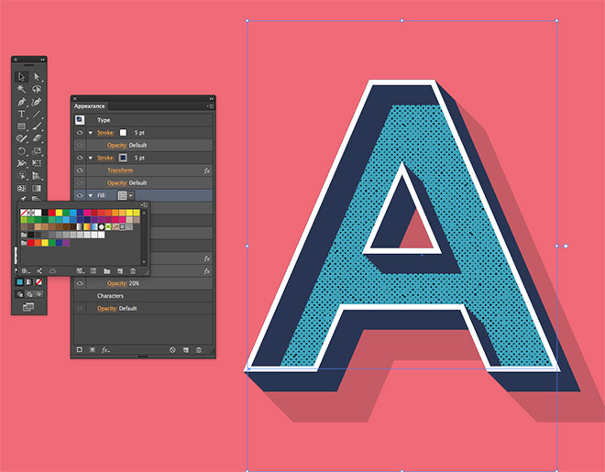Click Add New Fill icon in Appearance panel

[x=93, y=350]
